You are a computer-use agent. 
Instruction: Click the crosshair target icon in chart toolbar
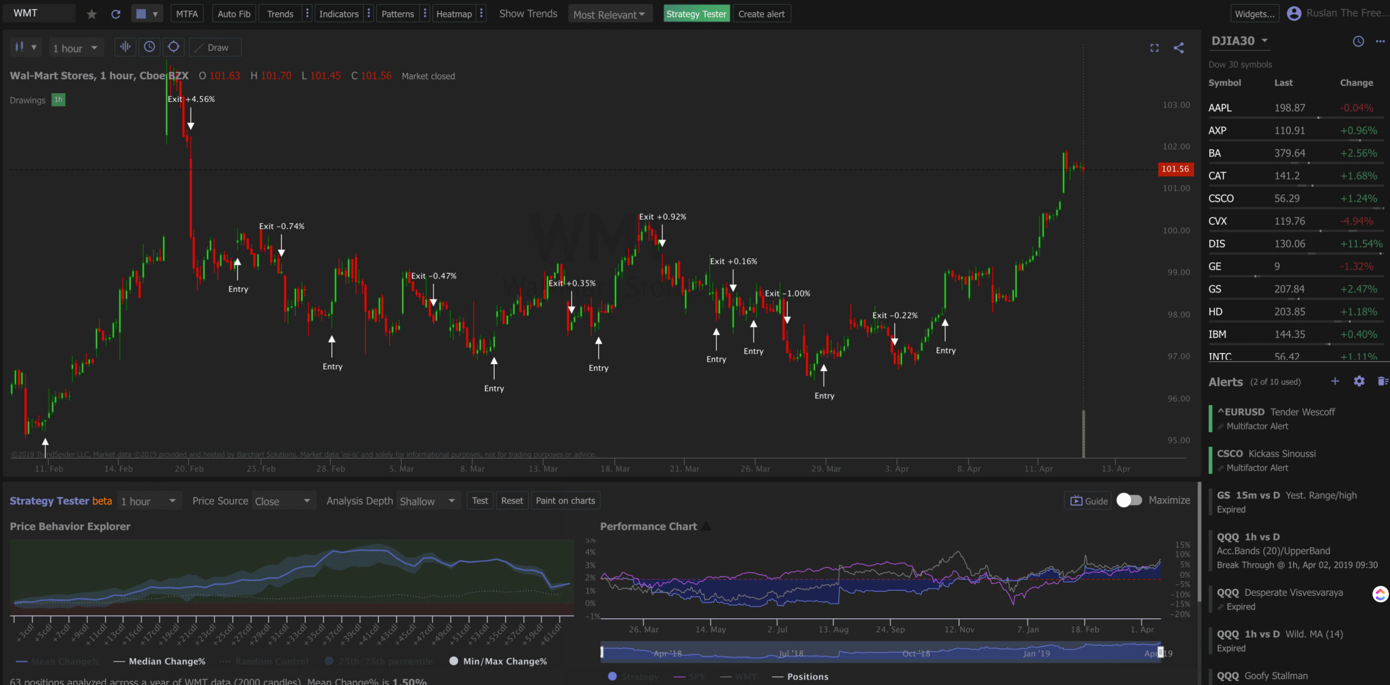click(x=174, y=47)
